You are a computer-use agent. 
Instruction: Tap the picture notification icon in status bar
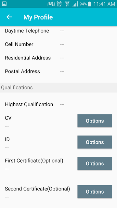click(x=4, y=4)
